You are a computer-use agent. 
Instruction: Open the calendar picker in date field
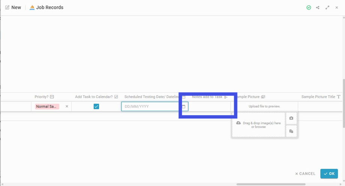click(x=183, y=107)
